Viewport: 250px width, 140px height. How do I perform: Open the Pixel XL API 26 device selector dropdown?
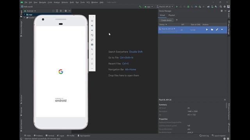pyautogui.click(x=165, y=7)
